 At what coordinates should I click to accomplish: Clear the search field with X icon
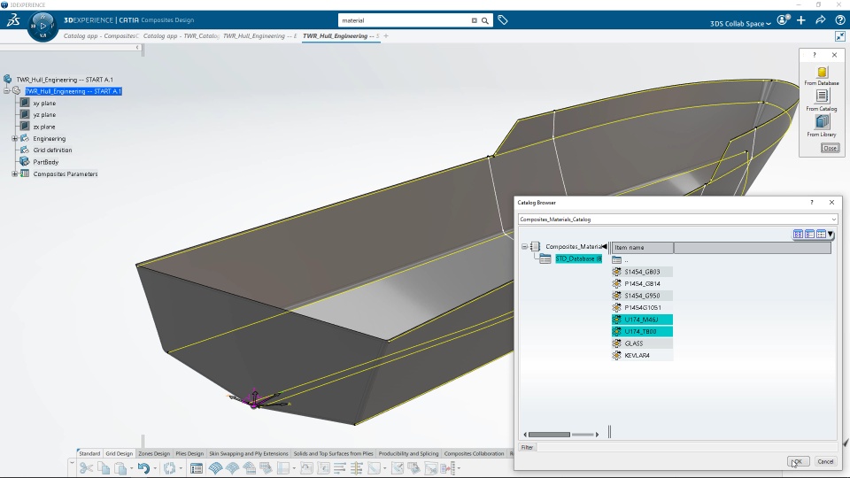click(x=475, y=20)
